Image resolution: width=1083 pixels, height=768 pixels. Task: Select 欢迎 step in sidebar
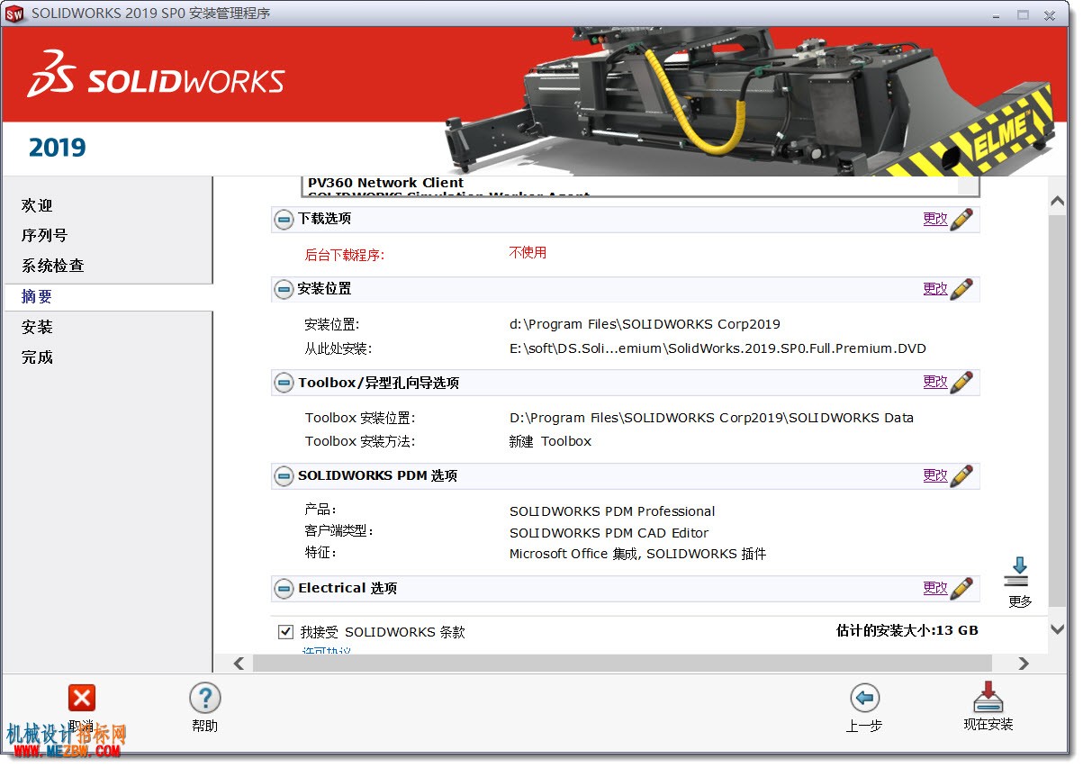[x=37, y=205]
